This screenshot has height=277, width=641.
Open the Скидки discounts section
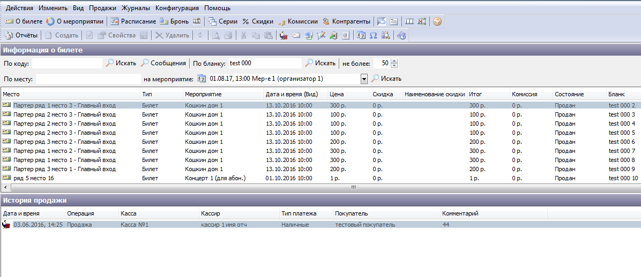pyautogui.click(x=257, y=22)
